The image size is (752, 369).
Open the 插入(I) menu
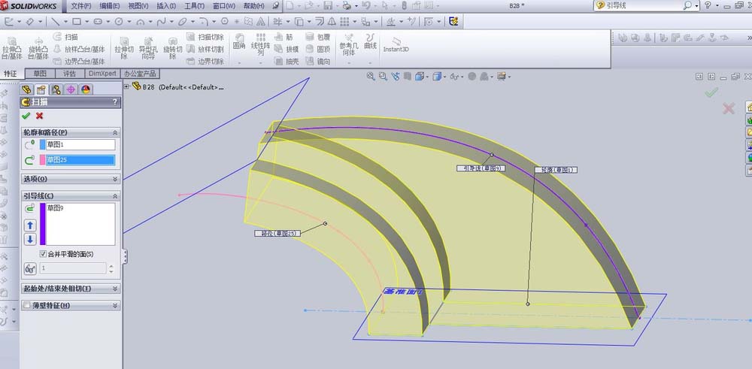(x=166, y=6)
